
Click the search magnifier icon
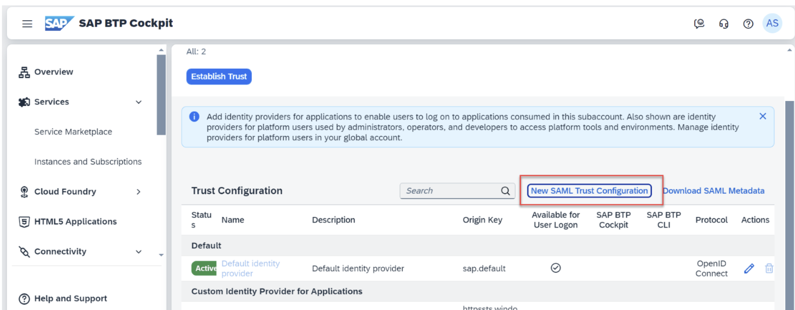point(505,191)
